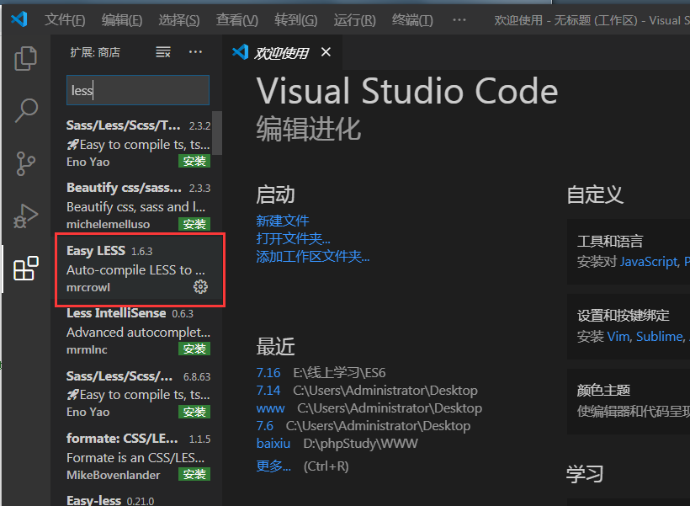This screenshot has width=690, height=506.
Task: Click the VS Code logo in title bar
Action: click(19, 19)
